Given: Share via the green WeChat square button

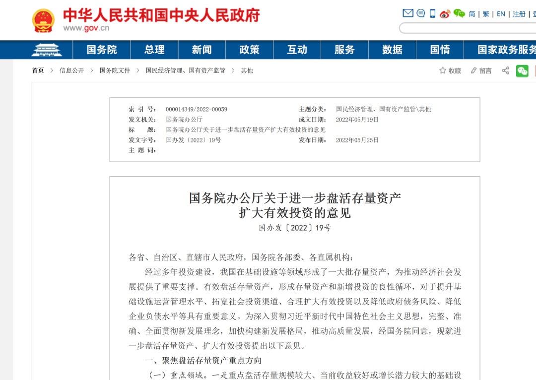Looking at the screenshot, I should pyautogui.click(x=522, y=70).
